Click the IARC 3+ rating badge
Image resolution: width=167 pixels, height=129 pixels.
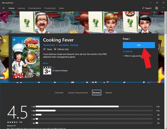47,70
